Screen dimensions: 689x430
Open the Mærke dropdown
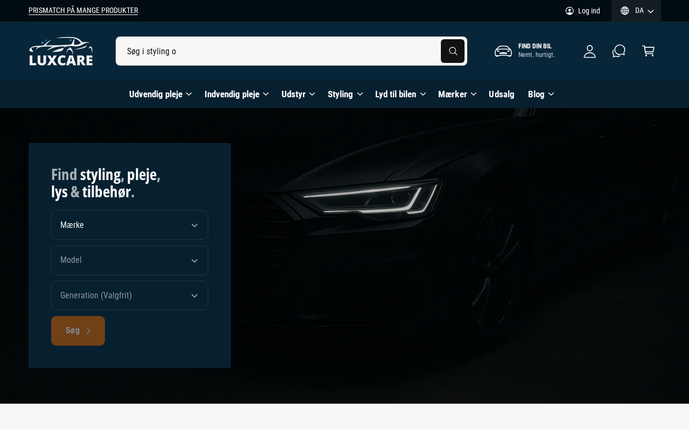pos(130,225)
